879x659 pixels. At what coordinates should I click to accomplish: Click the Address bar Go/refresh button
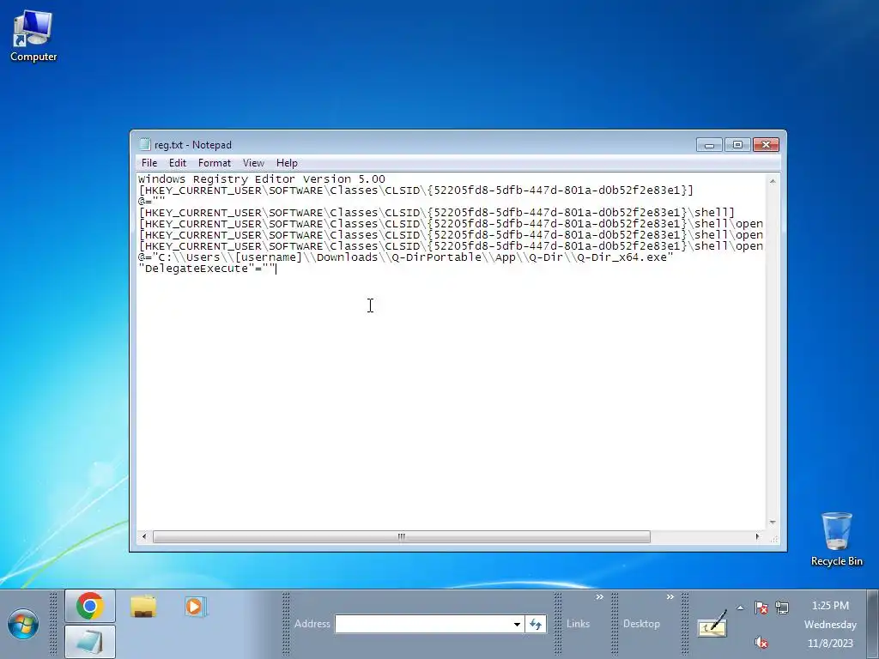[536, 624]
